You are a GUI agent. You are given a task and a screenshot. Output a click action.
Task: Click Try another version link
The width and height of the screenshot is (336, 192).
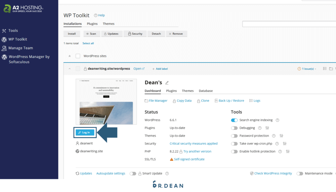197,151
